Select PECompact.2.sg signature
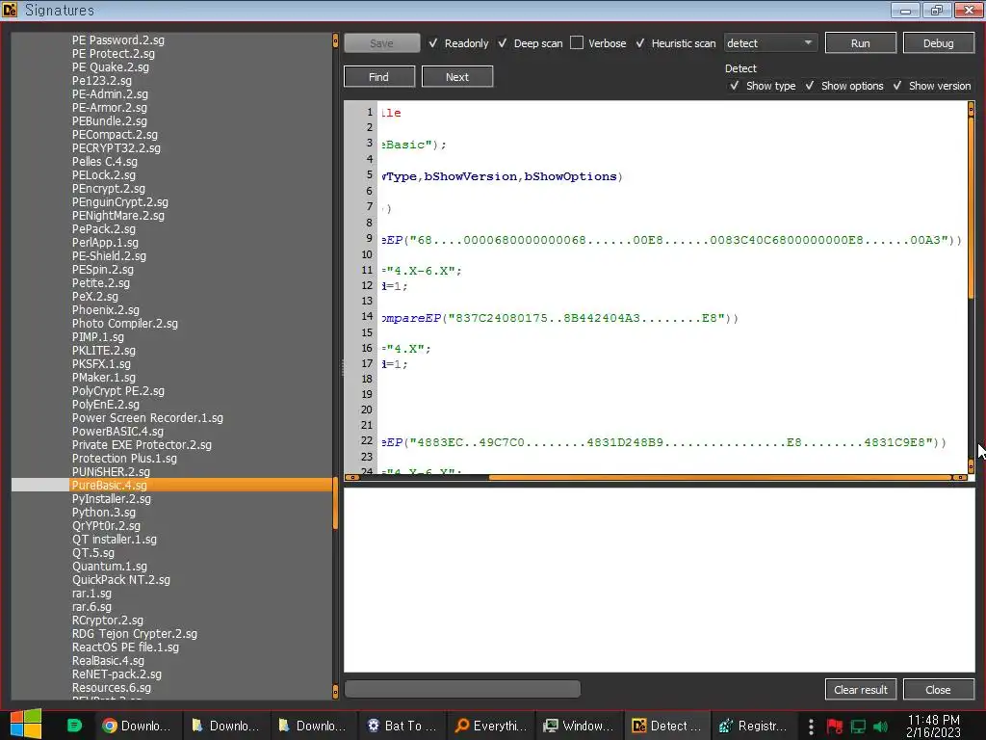Image resolution: width=986 pixels, height=740 pixels. pos(115,135)
